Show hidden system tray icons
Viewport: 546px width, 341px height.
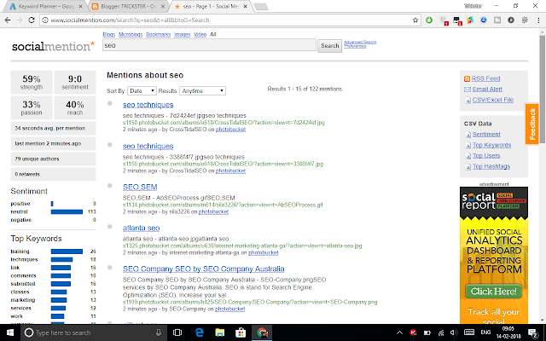pos(399,332)
